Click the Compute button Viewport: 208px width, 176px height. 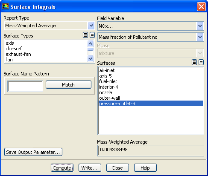point(62,168)
